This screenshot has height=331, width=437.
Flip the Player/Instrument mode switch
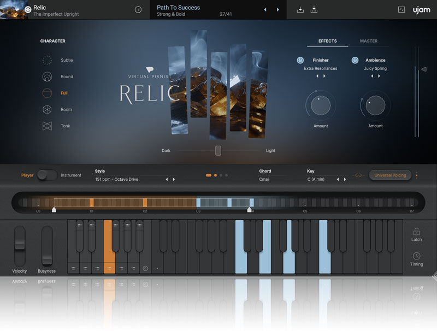pyautogui.click(x=47, y=175)
